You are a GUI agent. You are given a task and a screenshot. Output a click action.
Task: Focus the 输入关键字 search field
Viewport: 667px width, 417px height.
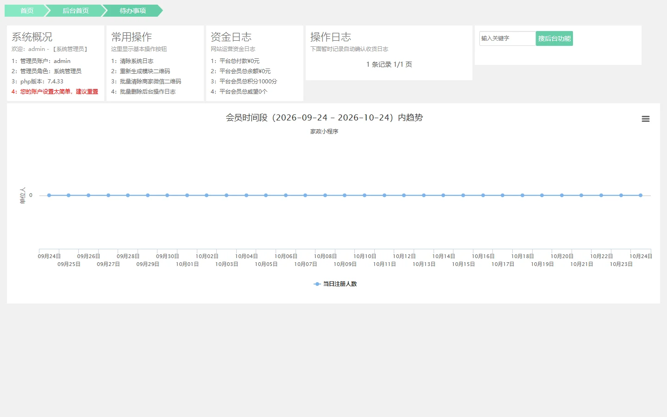(x=508, y=38)
